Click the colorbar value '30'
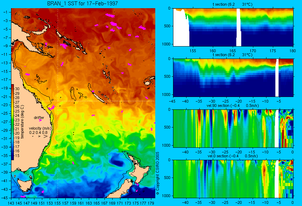Image resolution: width=302 pixels, height=206 pixels. (17, 89)
